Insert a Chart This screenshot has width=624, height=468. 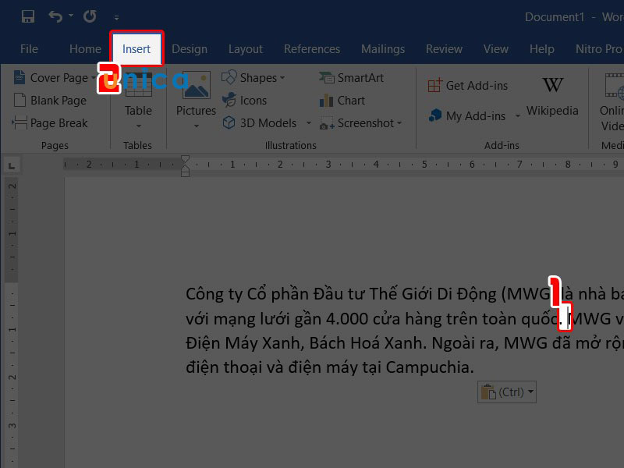pos(342,101)
